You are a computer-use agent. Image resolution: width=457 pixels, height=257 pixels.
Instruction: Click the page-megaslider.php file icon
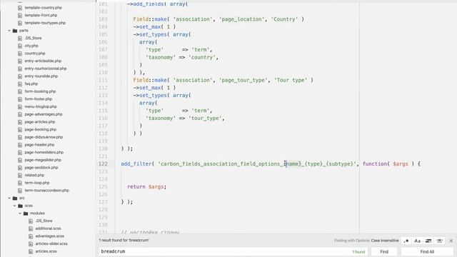pyautogui.click(x=20, y=160)
